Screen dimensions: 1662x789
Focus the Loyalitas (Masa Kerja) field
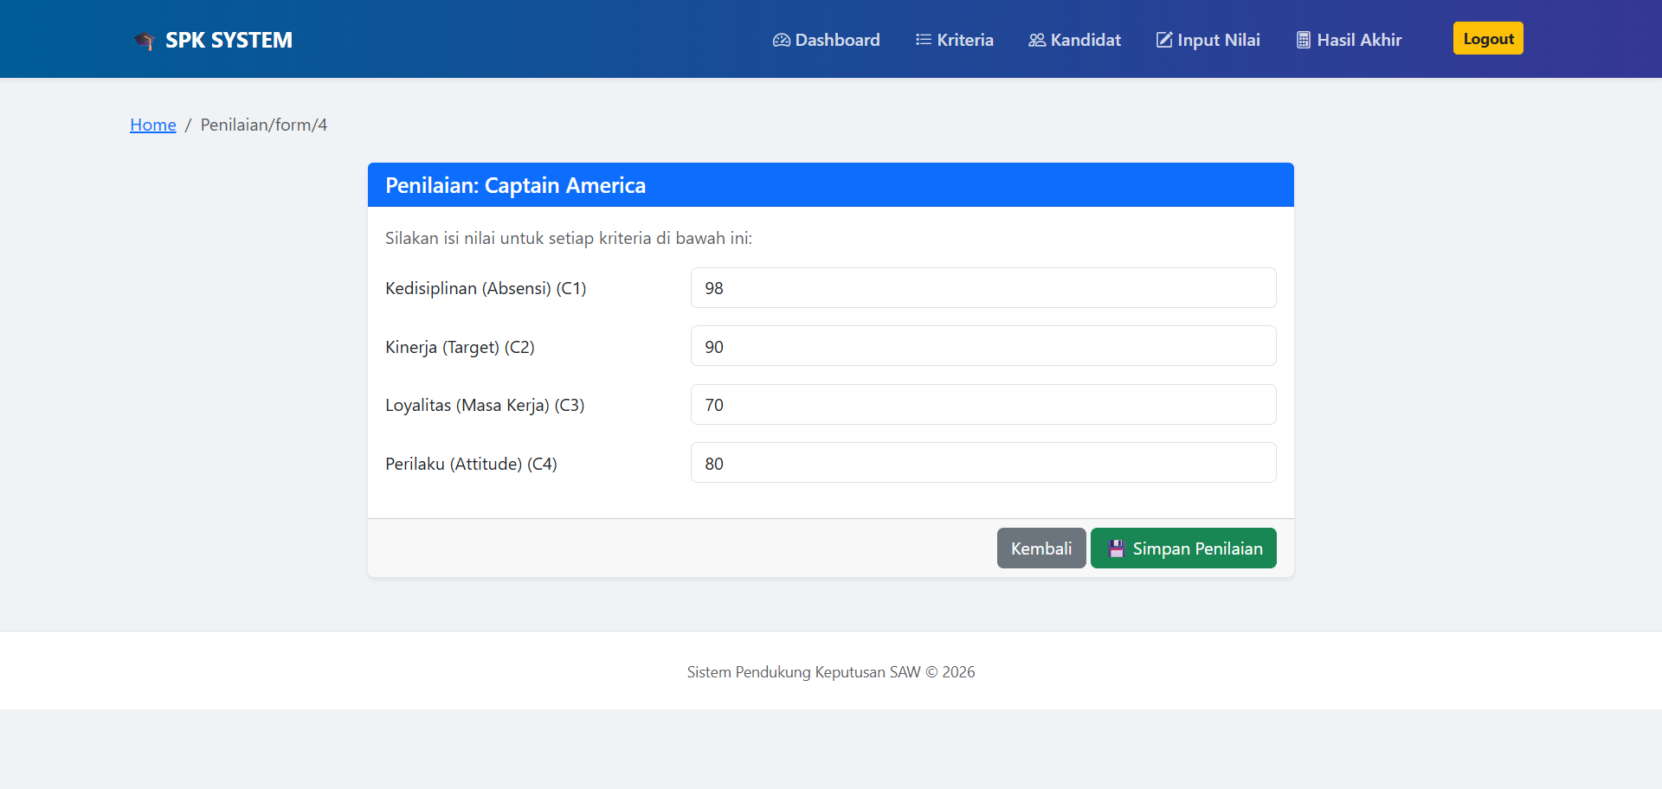982,404
